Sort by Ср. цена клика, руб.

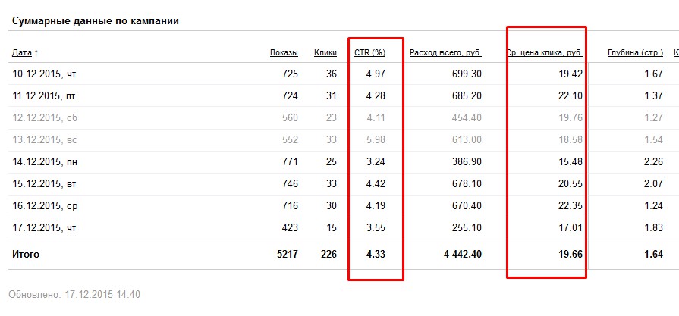(x=544, y=53)
